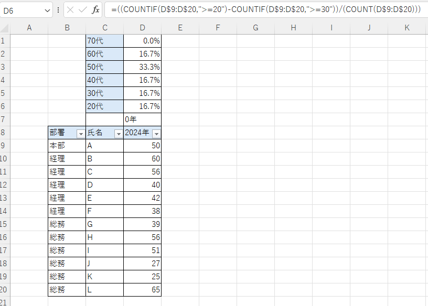
Task: Click the formula bar options dots handle
Action: click(x=58, y=10)
